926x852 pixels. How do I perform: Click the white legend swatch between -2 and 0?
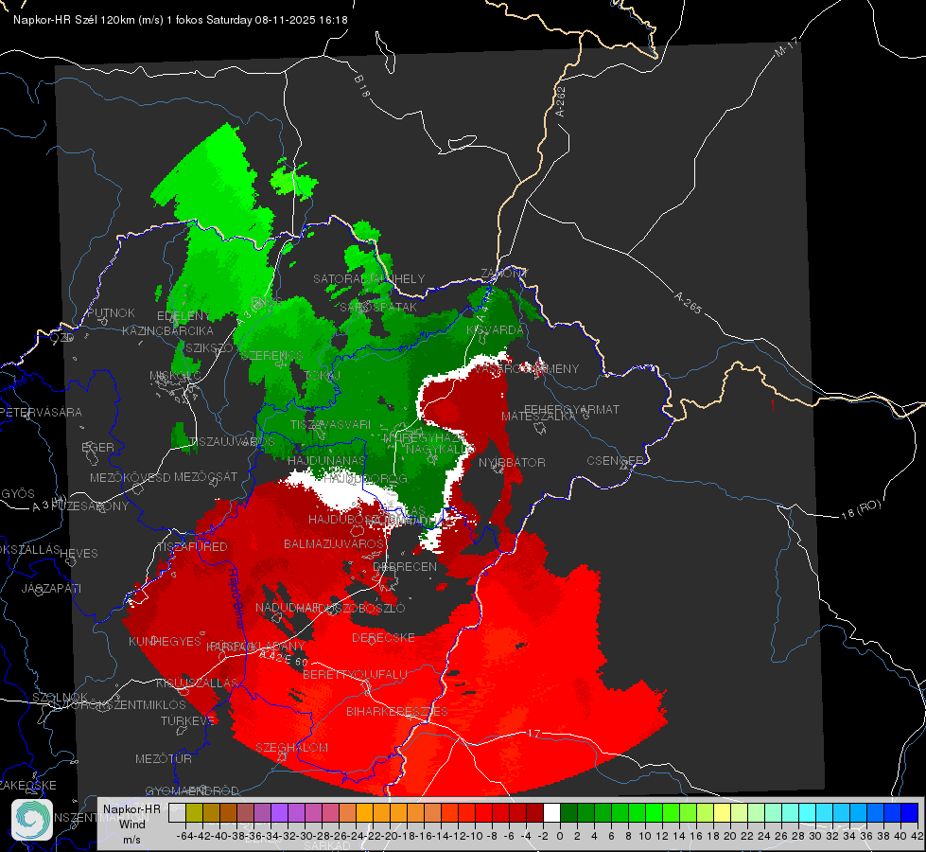551,813
